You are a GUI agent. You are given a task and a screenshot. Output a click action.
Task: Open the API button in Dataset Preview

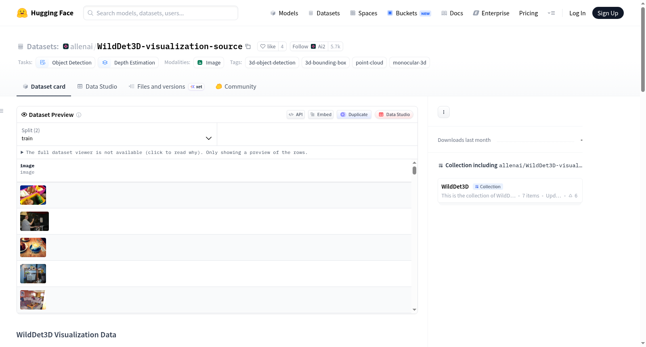pos(296,114)
